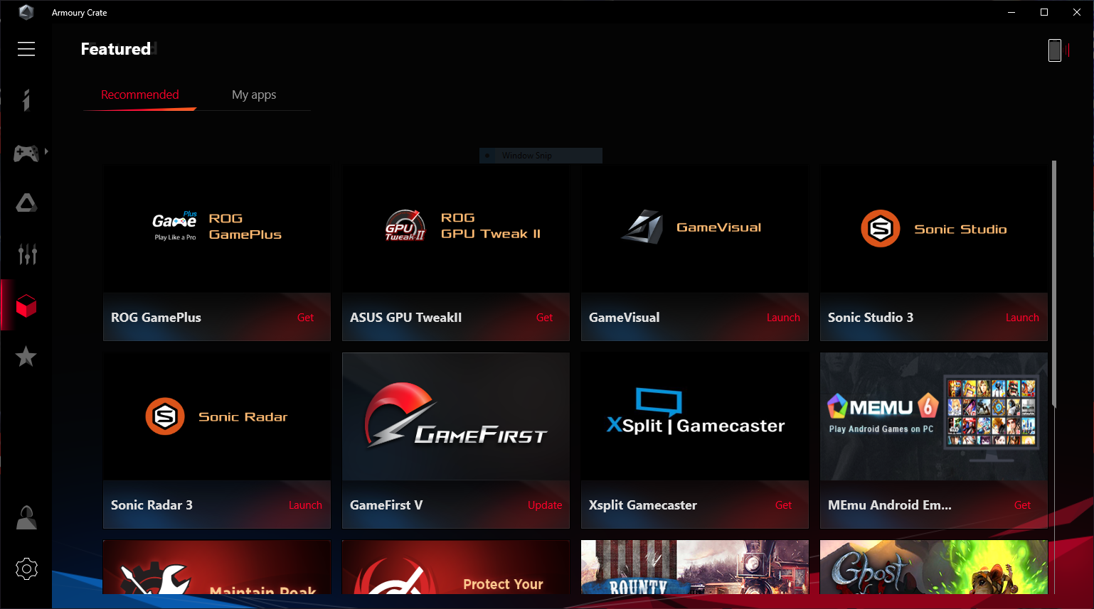Select the red cube Featured sidebar icon

pyautogui.click(x=26, y=306)
